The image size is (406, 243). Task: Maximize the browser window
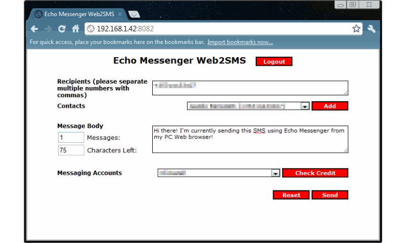pyautogui.click(x=353, y=5)
